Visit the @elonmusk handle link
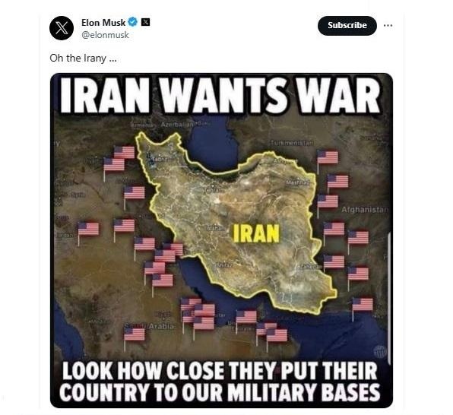 coord(105,35)
